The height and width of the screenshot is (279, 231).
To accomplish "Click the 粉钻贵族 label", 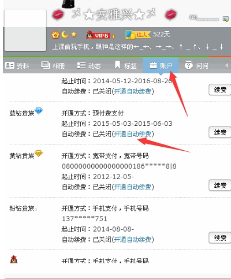I will click(x=22, y=209).
